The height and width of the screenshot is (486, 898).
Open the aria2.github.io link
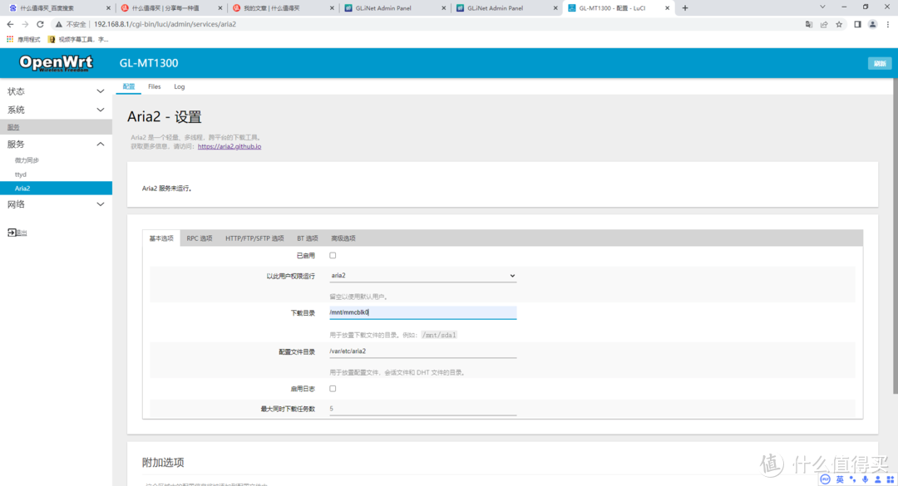tap(229, 146)
